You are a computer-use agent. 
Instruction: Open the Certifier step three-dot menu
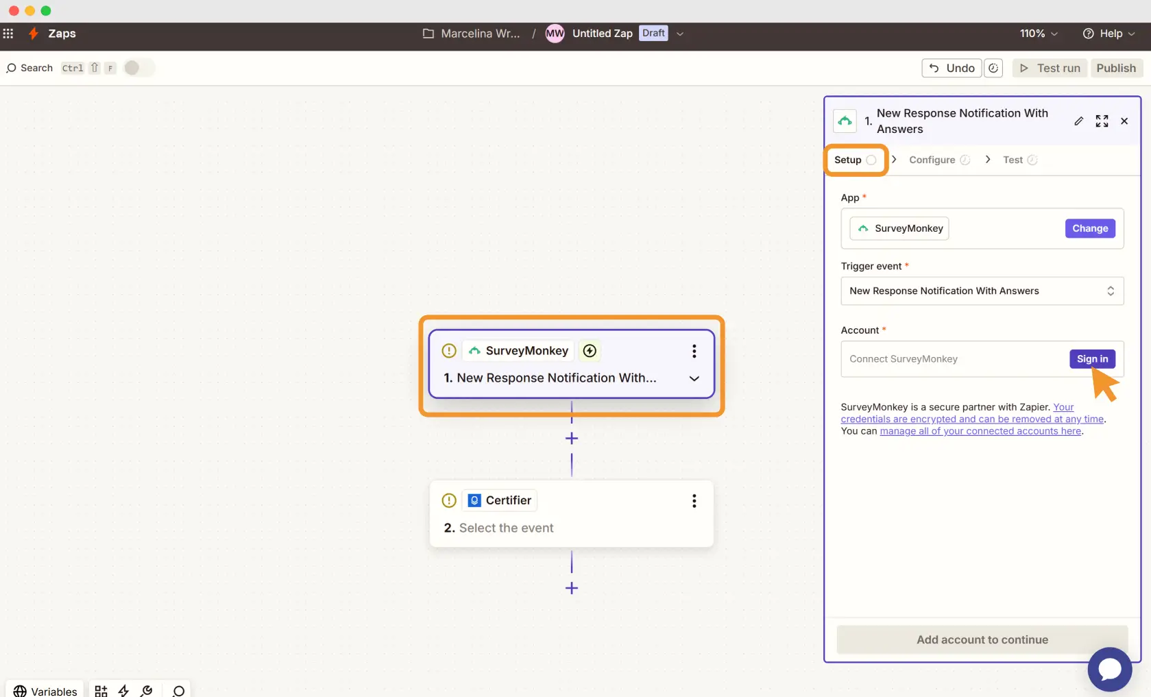click(x=694, y=501)
